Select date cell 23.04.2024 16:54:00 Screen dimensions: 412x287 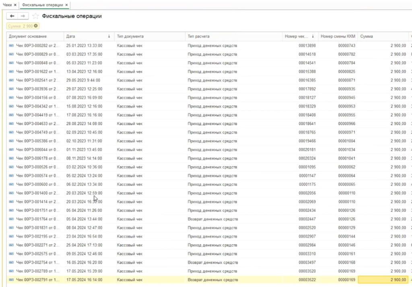pos(84,236)
